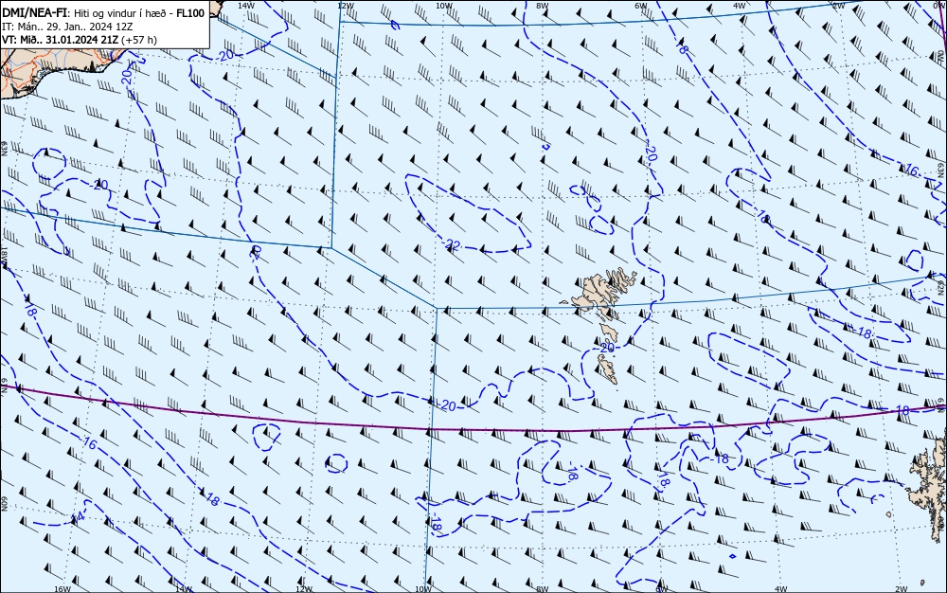Click the "2W" longitude label on bottom edge

point(901,589)
